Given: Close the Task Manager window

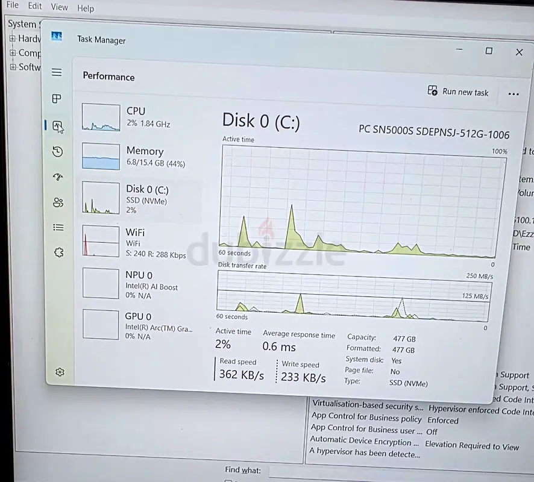Looking at the screenshot, I should point(519,52).
